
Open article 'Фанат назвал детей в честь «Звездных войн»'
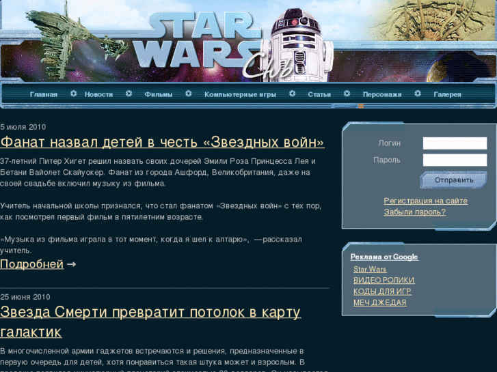pos(162,142)
